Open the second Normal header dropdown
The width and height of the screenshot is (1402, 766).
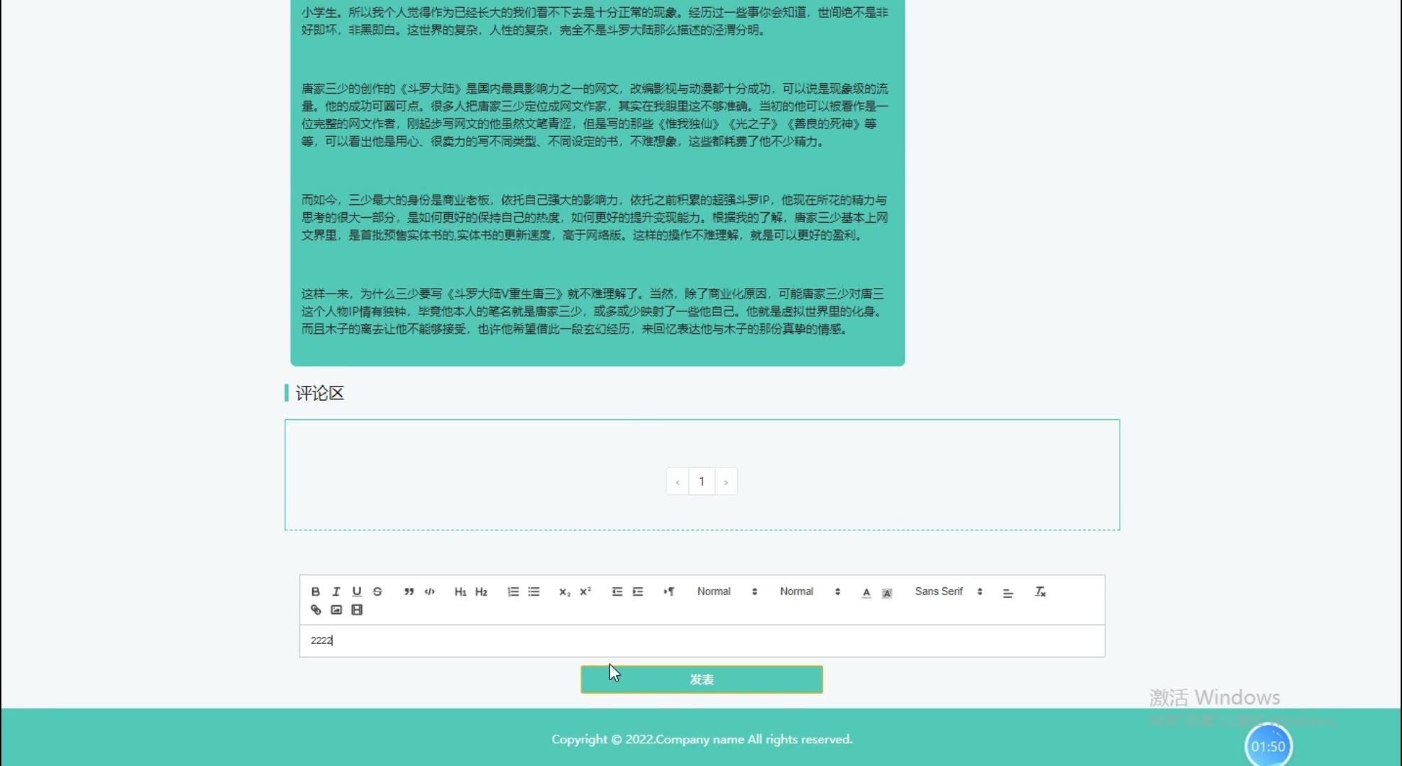coord(810,592)
